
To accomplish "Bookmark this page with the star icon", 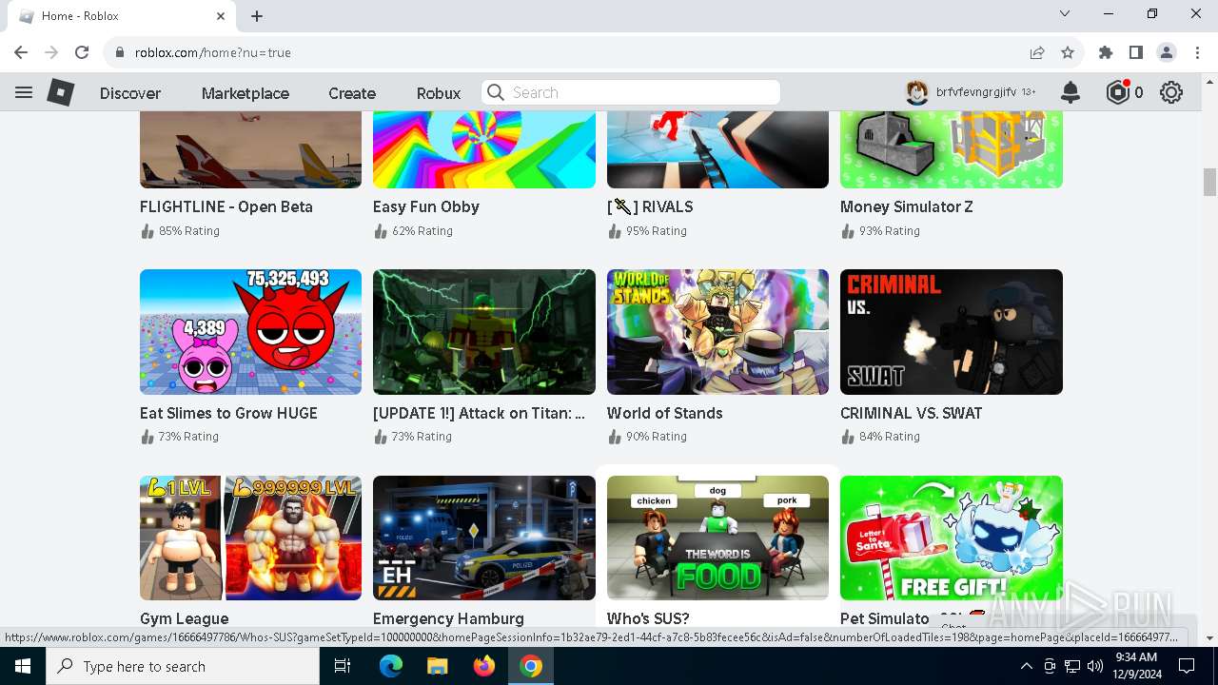I will pyautogui.click(x=1068, y=52).
